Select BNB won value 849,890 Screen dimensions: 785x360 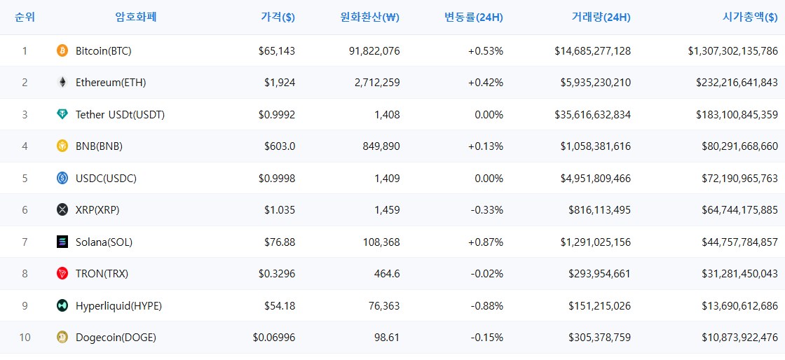(381, 146)
